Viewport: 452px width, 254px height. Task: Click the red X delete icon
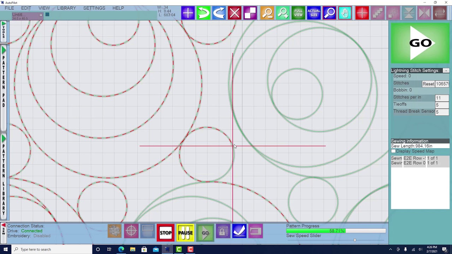pyautogui.click(x=234, y=13)
